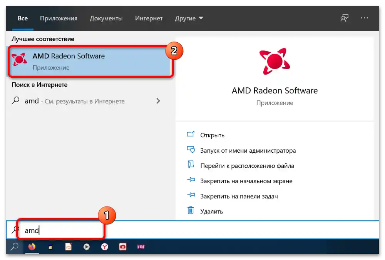Click Удалить to uninstall the app
The height and width of the screenshot is (260, 385).
tap(212, 212)
